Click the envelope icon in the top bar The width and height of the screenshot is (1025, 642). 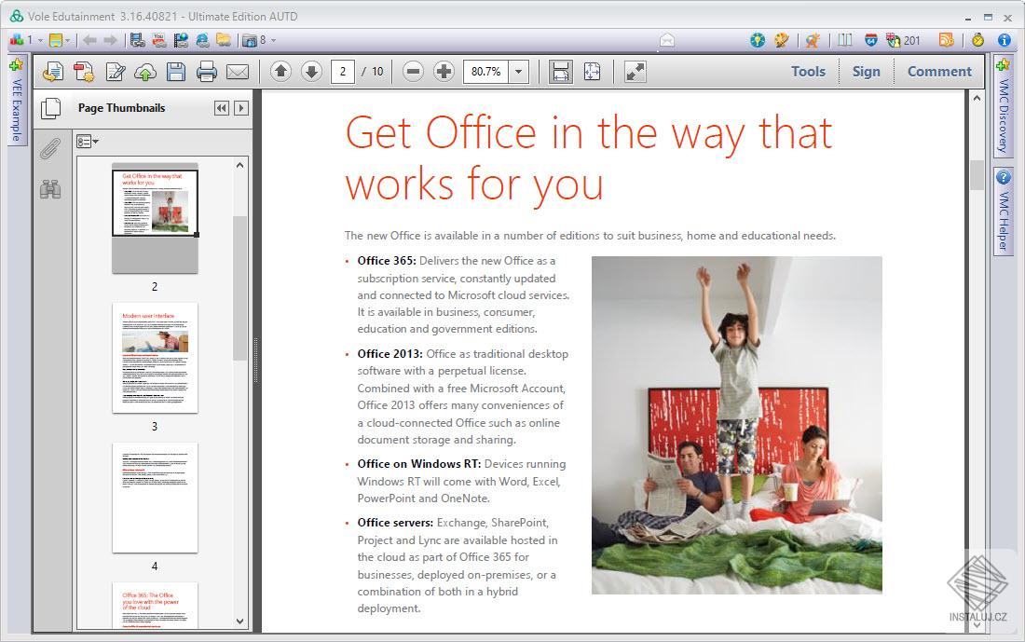[x=667, y=41]
